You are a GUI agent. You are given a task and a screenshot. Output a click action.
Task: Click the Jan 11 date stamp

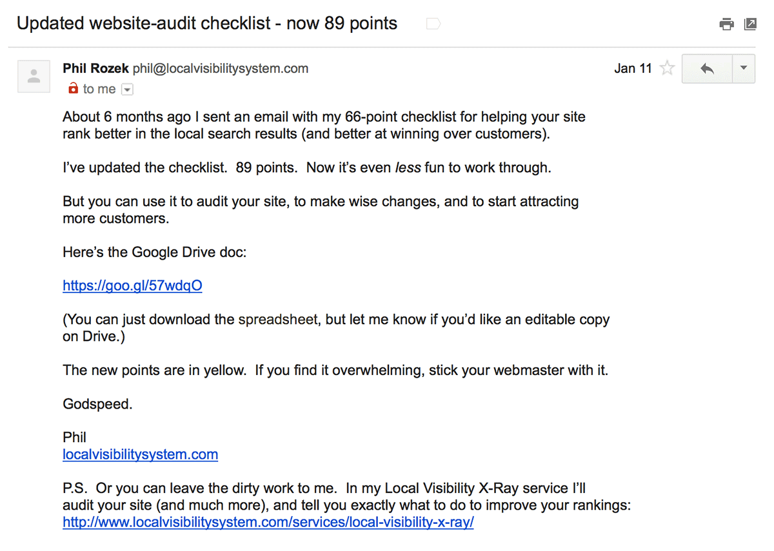633,68
